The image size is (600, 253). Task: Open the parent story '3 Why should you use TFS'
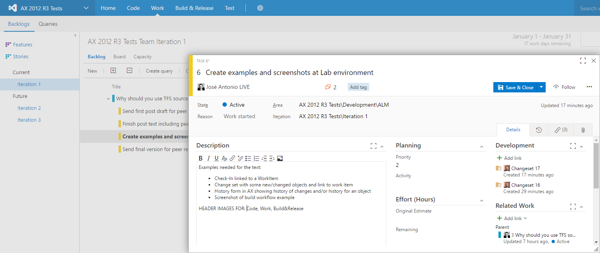point(543,235)
